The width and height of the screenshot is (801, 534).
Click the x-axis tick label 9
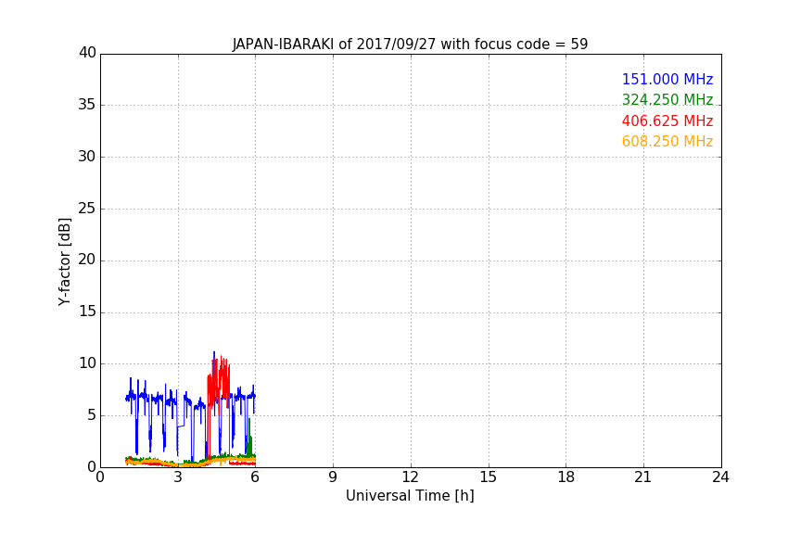tap(333, 477)
